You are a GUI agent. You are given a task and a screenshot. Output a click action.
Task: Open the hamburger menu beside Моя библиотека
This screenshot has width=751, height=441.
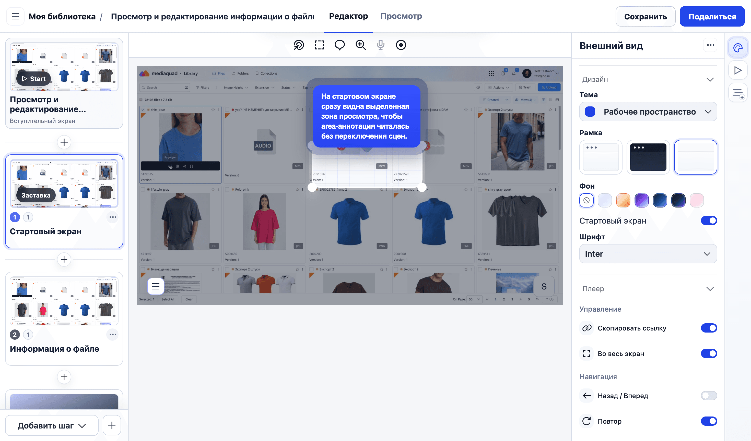(15, 16)
